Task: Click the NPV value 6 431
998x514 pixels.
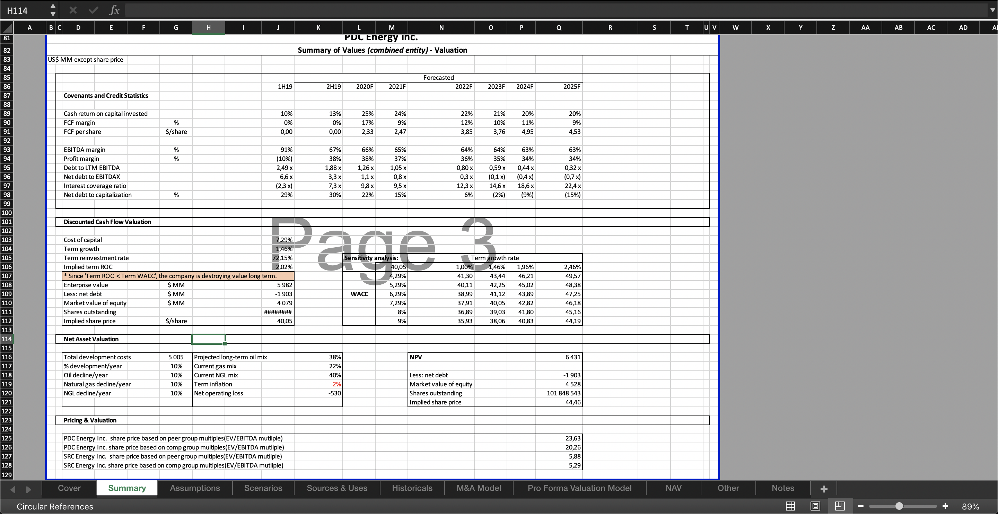Action: (x=559, y=357)
